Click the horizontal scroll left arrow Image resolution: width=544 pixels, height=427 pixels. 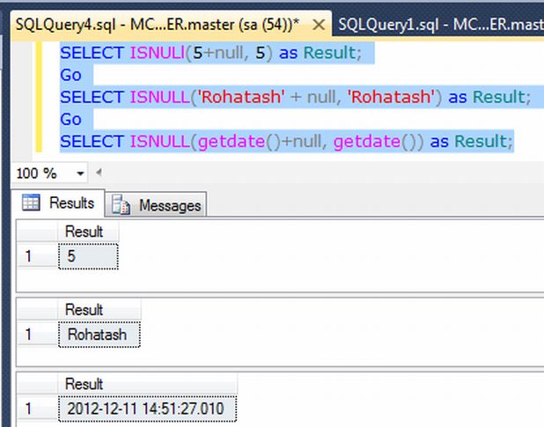(99, 172)
